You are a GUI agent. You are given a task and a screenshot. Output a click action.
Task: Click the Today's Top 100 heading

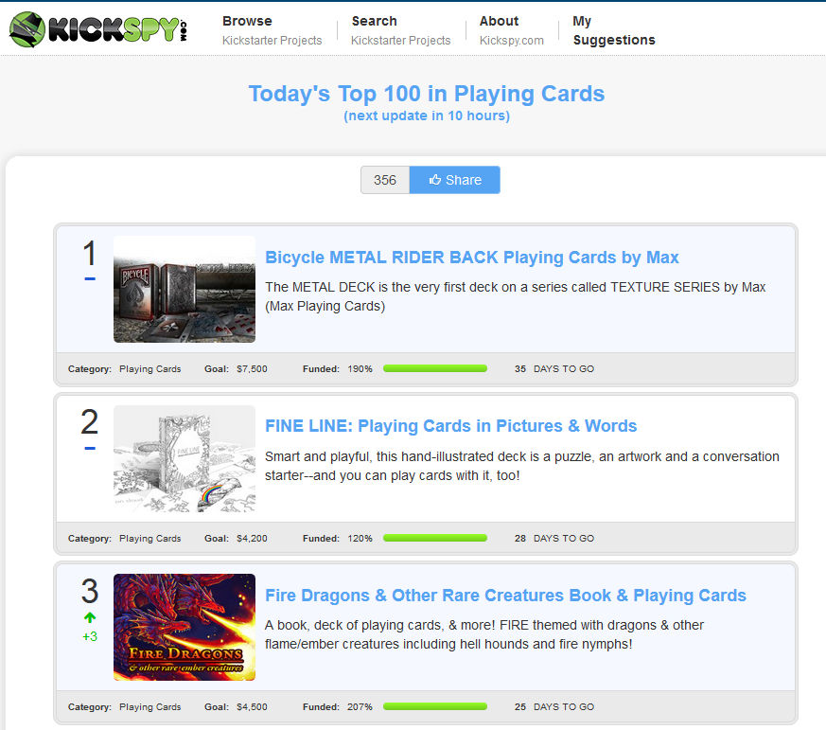pyautogui.click(x=426, y=95)
